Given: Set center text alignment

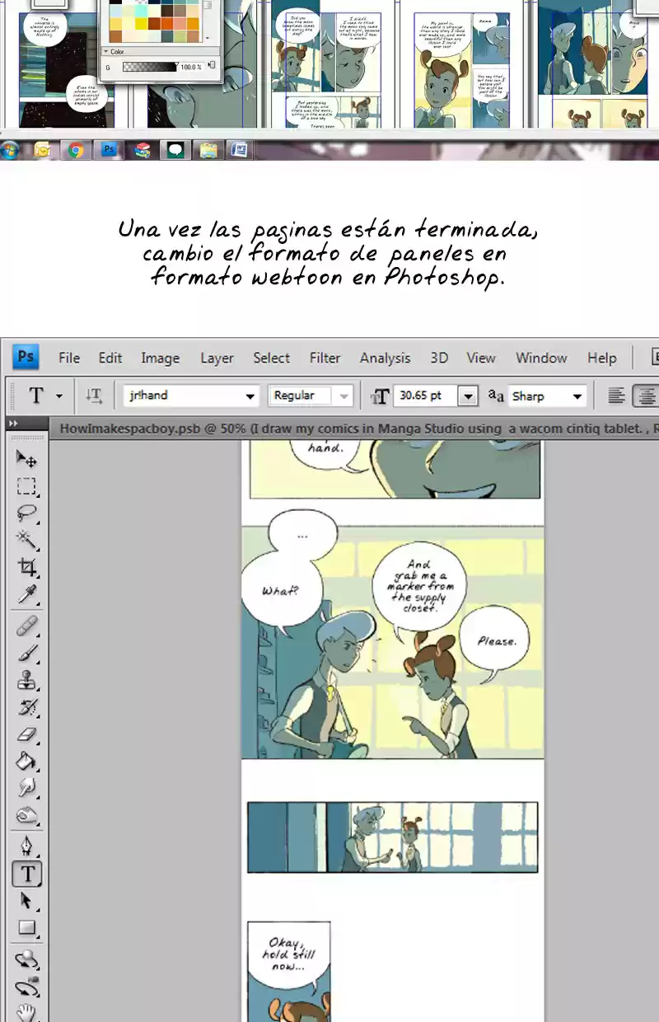Looking at the screenshot, I should [x=645, y=396].
